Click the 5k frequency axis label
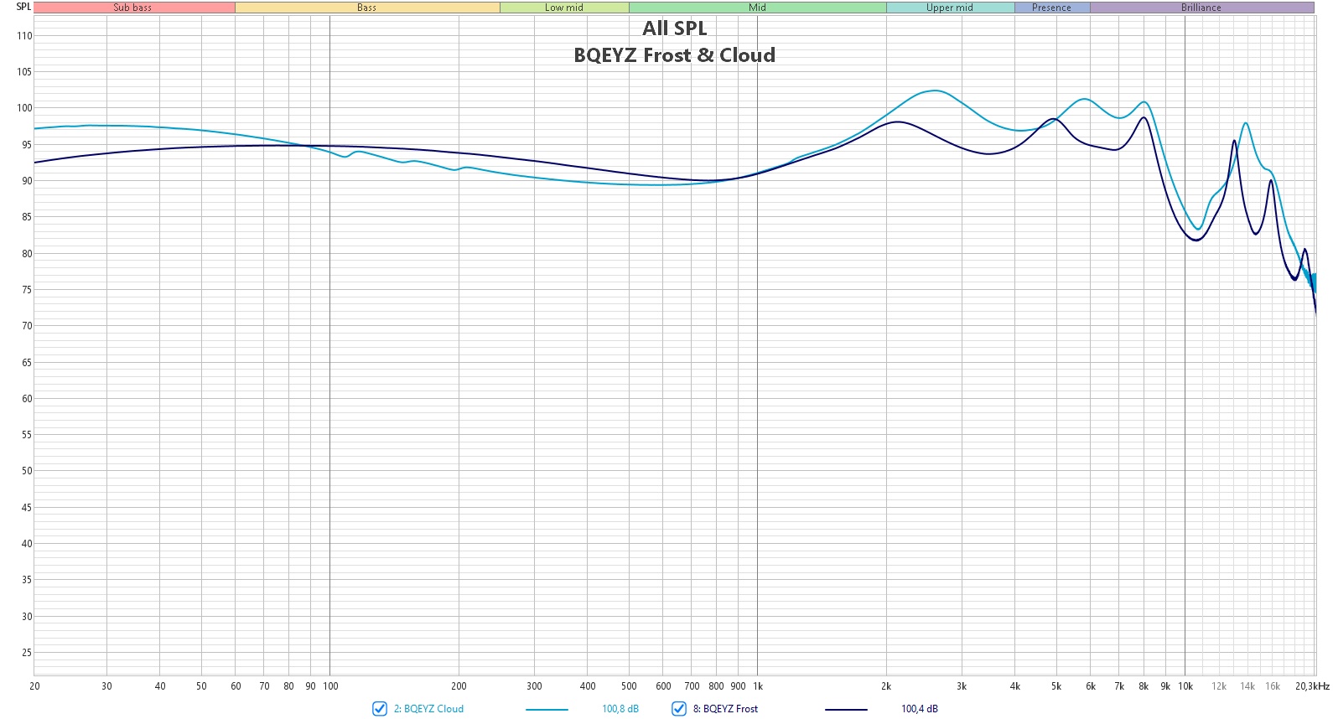Screen dimensions: 1333x719 coord(1056,686)
